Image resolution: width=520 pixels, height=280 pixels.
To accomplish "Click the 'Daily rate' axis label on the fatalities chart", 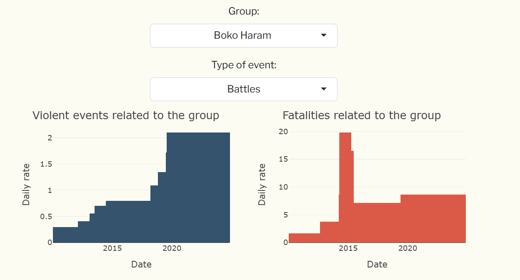I will [x=262, y=185].
